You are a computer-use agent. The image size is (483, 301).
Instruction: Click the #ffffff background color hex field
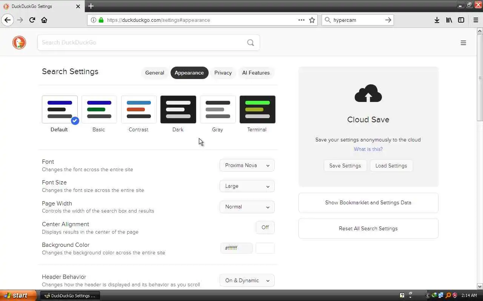point(237,248)
